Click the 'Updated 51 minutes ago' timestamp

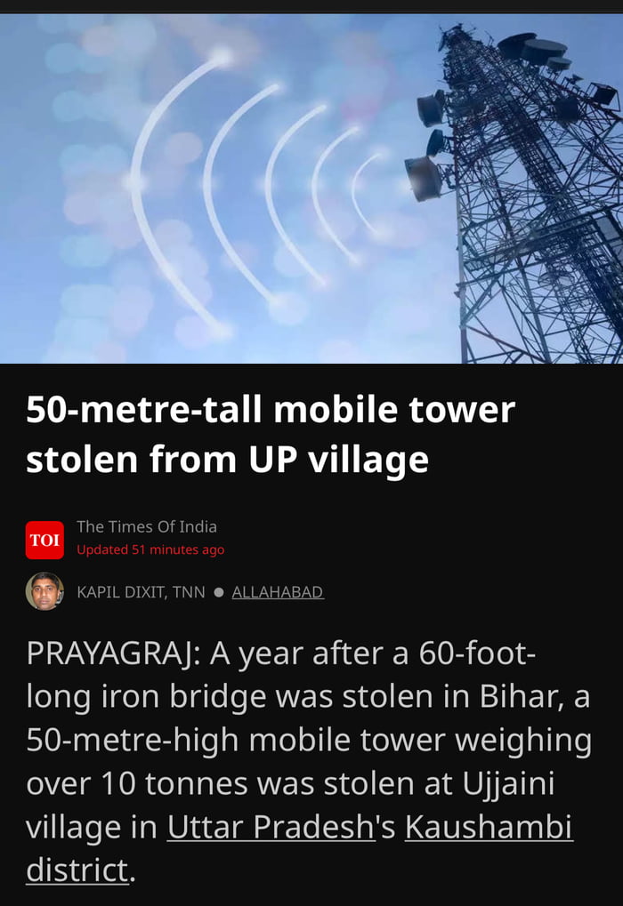[150, 549]
